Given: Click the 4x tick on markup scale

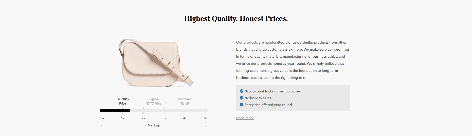Looking at the screenshot, I should pyautogui.click(x=185, y=118).
